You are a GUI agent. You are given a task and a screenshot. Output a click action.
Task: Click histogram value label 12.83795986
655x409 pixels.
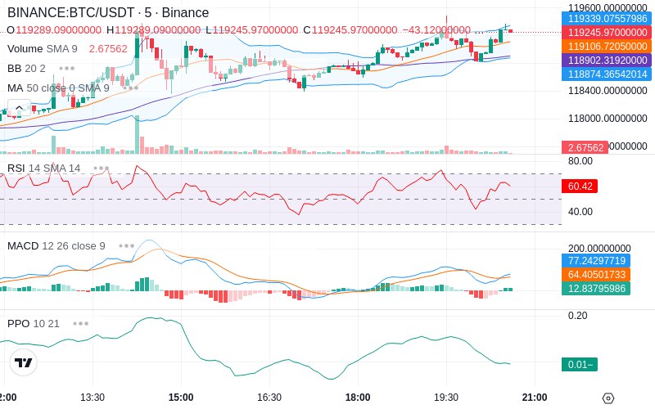(x=596, y=289)
